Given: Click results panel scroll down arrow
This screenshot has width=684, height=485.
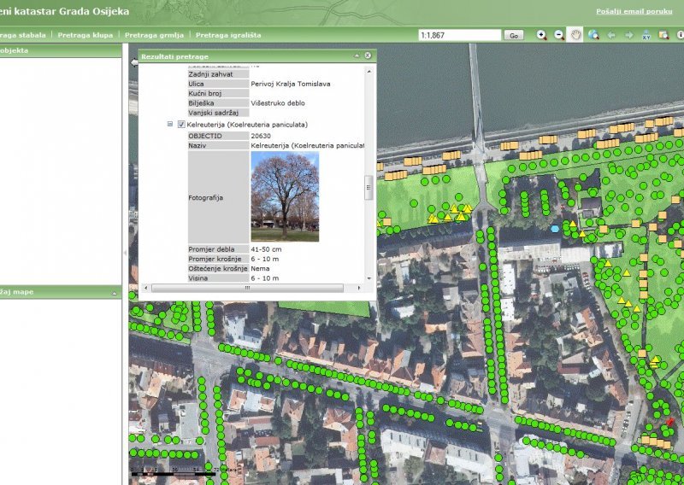Looking at the screenshot, I should (369, 278).
